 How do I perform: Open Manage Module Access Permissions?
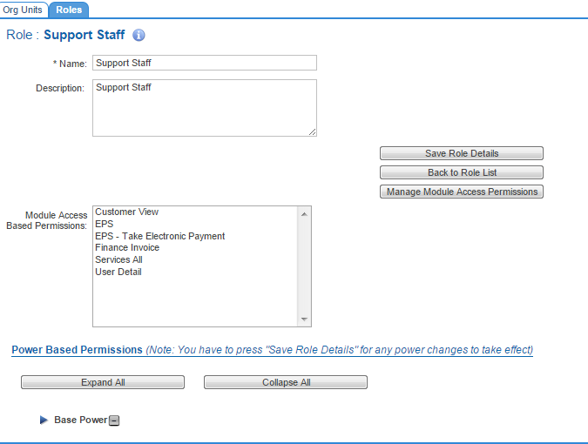[x=462, y=192]
